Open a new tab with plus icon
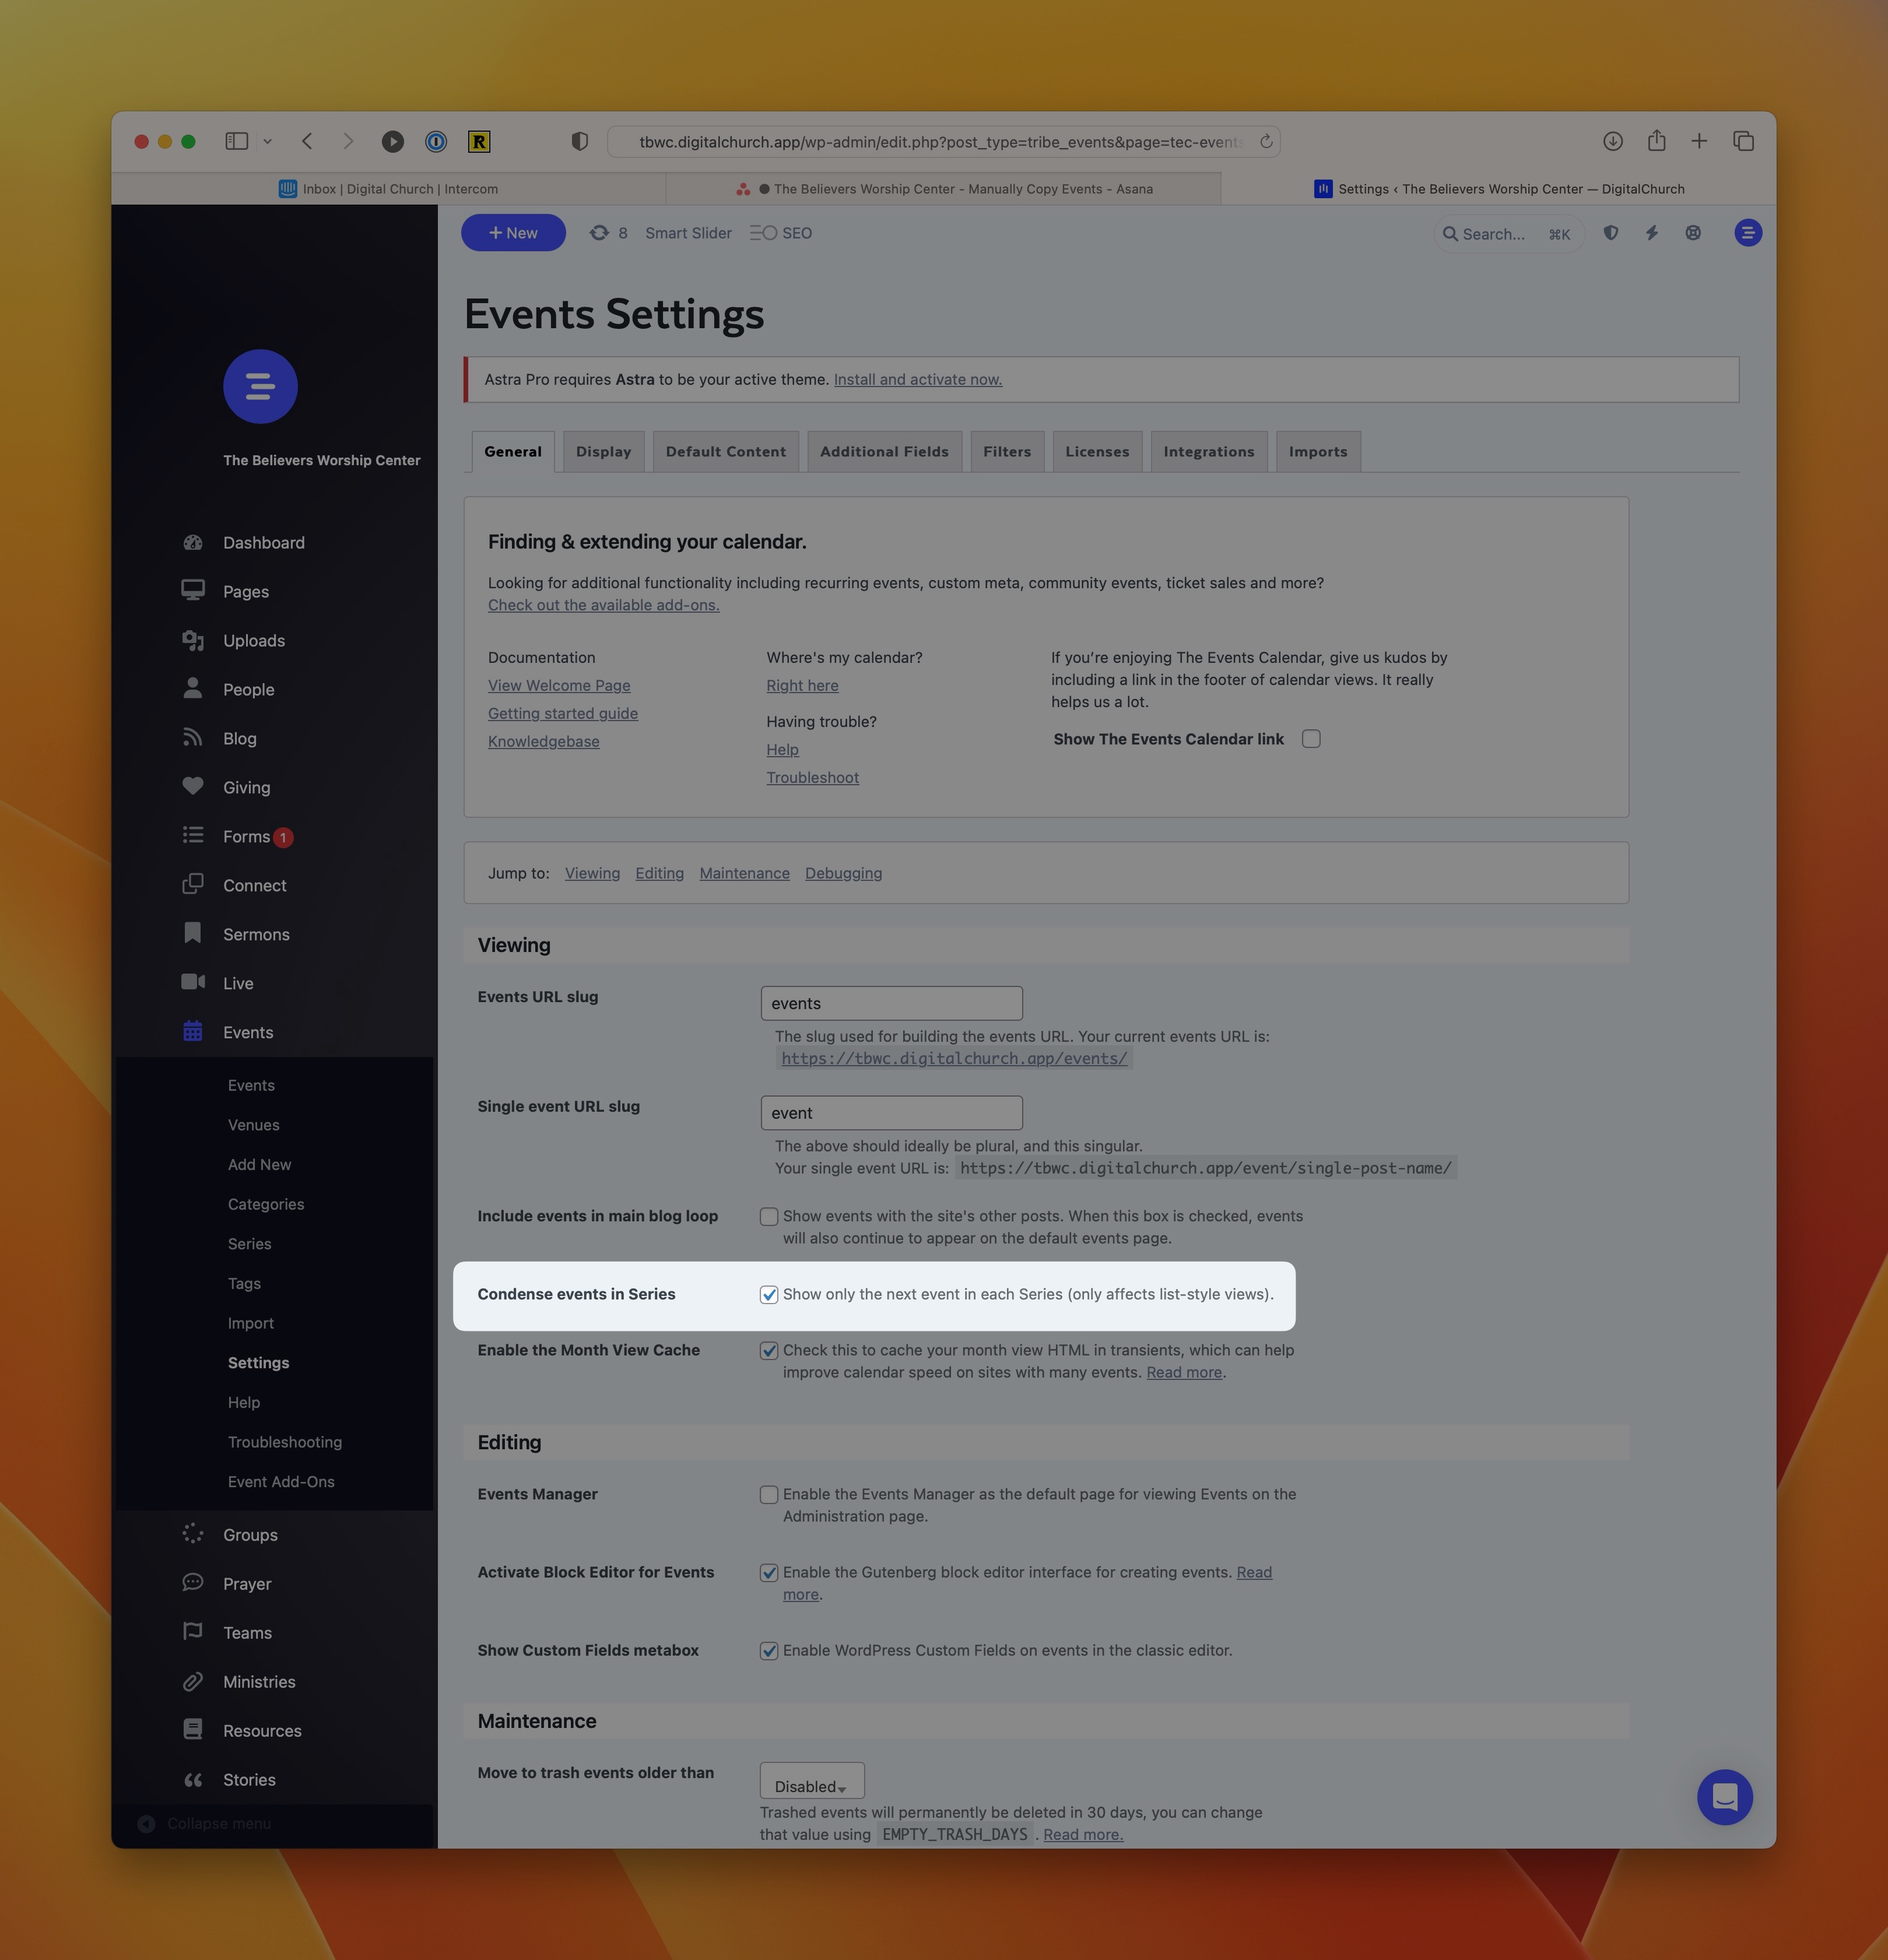This screenshot has width=1888, height=1960. 1699,141
